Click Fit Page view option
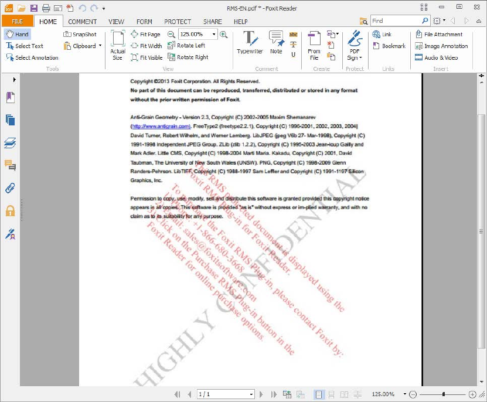 coord(146,34)
